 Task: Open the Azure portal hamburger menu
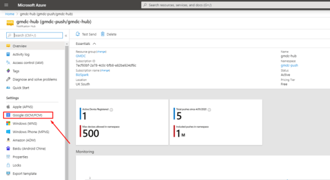pos(6,5)
